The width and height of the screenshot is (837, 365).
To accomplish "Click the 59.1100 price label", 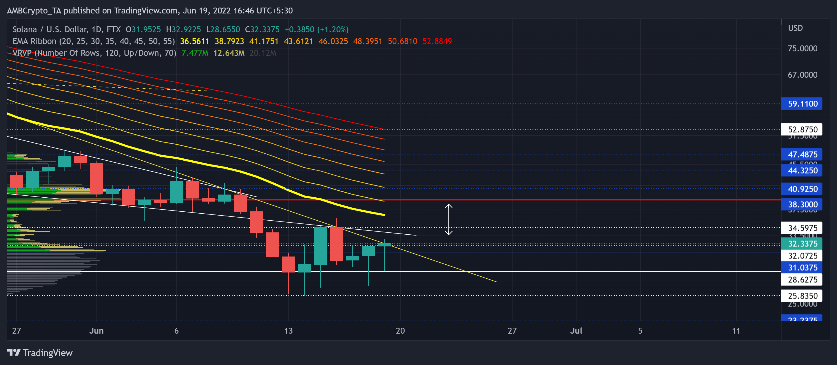I will (802, 104).
